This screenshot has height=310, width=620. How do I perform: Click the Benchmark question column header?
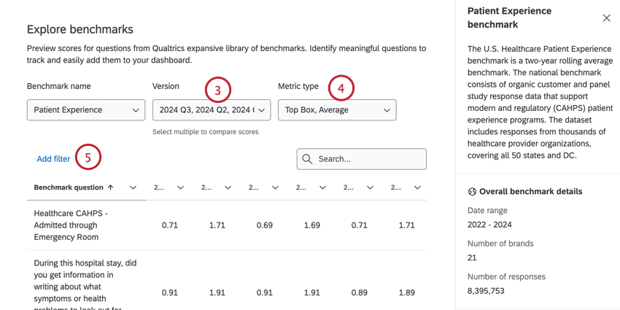pos(69,187)
